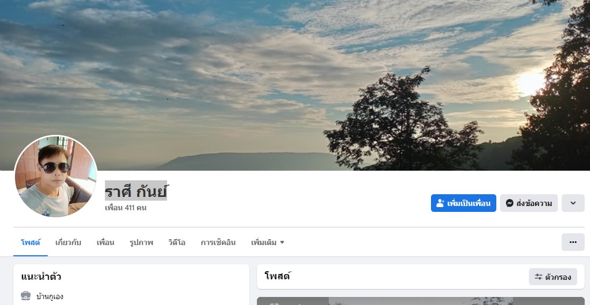
Task: Click the ตัวกรอง filter button
Action: point(553,277)
